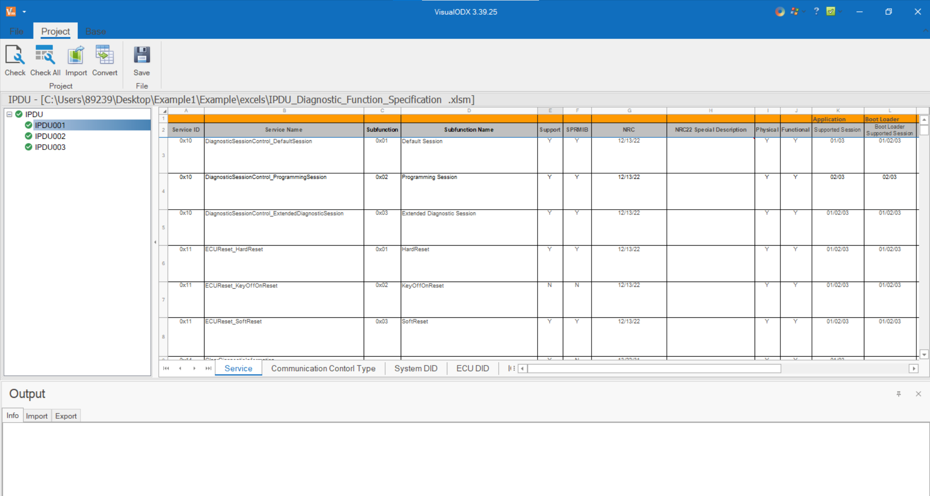Pin the Output panel

point(898,394)
